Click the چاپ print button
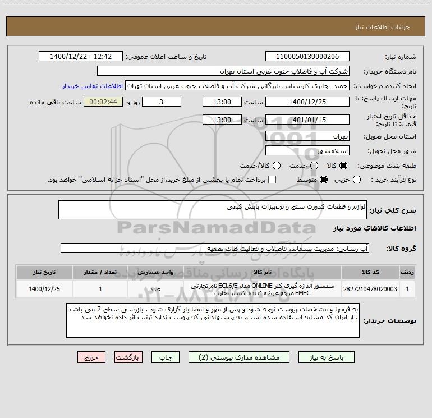The image size is (432, 418). pos(166,357)
